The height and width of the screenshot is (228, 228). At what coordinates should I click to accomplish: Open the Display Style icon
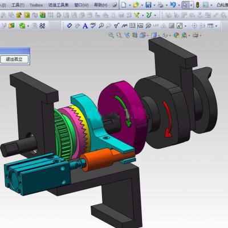(154, 35)
